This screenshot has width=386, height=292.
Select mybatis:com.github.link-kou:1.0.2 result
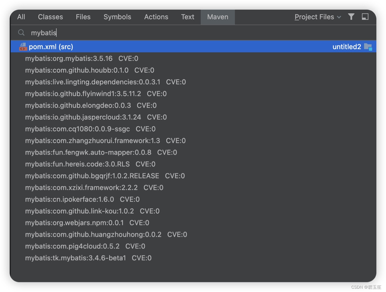193,211
